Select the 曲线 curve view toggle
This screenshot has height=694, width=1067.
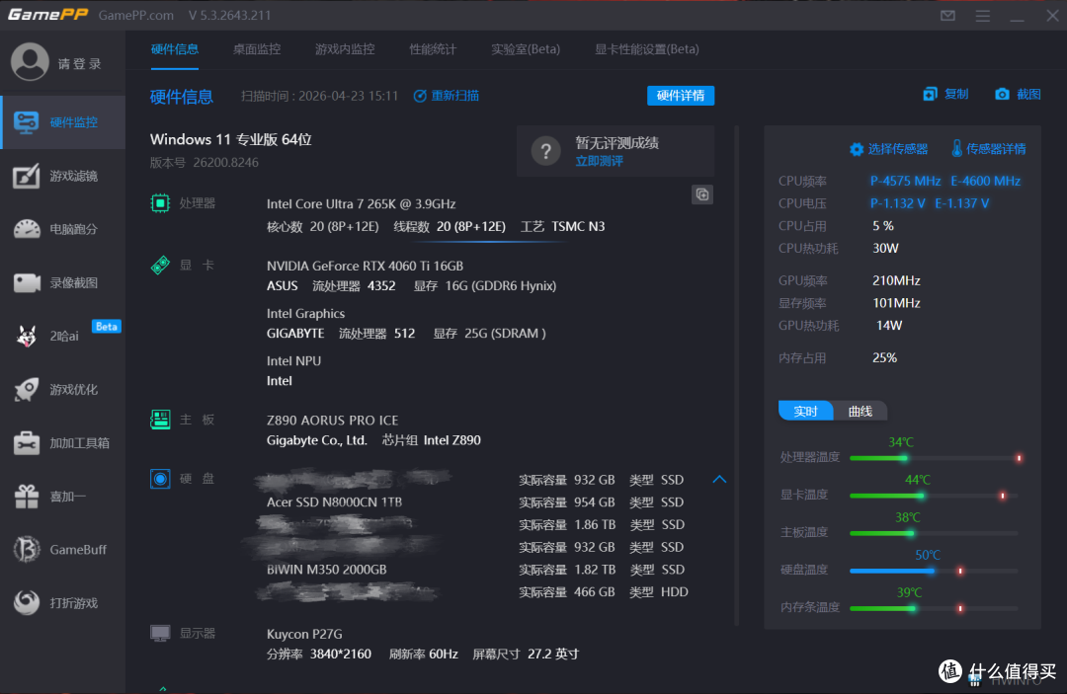tap(861, 411)
